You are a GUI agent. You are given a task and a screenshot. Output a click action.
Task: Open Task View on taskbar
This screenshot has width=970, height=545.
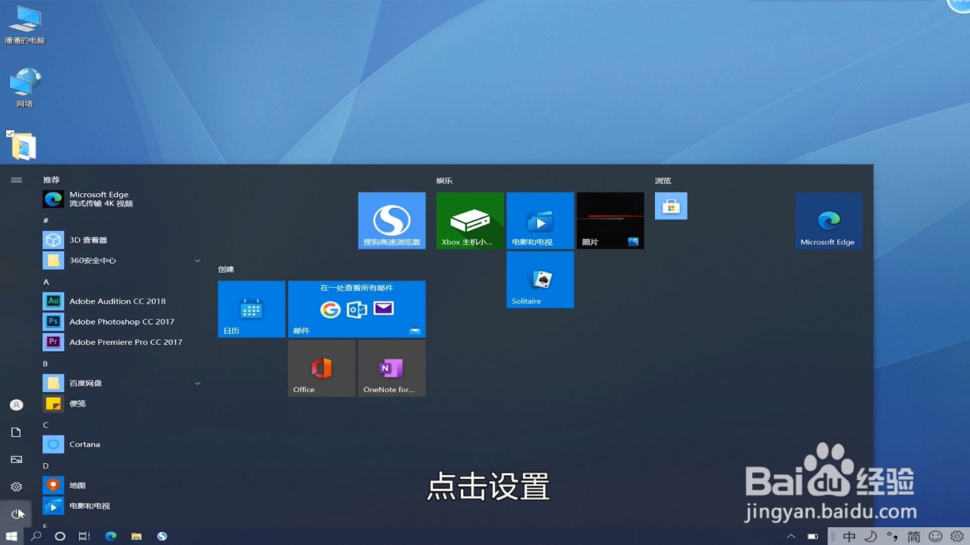point(84,536)
